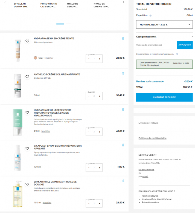
Task: Add Lipikar Huile Lavante to wishlist heart
Action: 27,184
